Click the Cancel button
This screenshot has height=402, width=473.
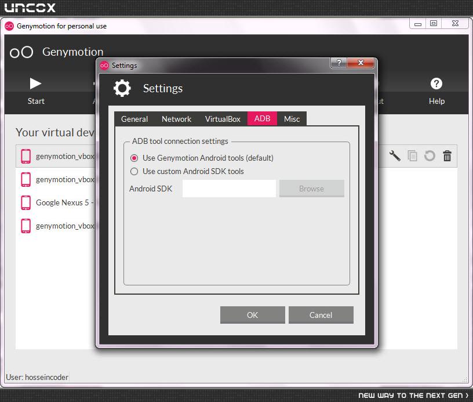click(321, 315)
